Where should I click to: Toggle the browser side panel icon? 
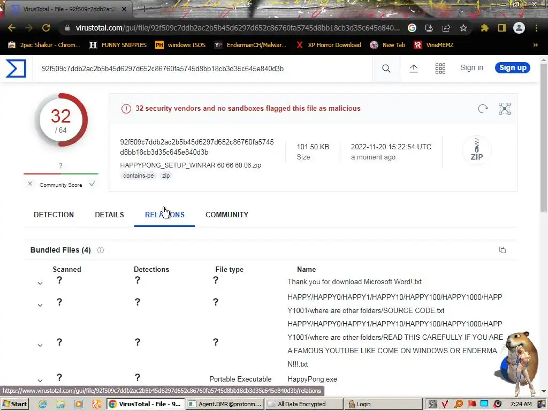(502, 28)
